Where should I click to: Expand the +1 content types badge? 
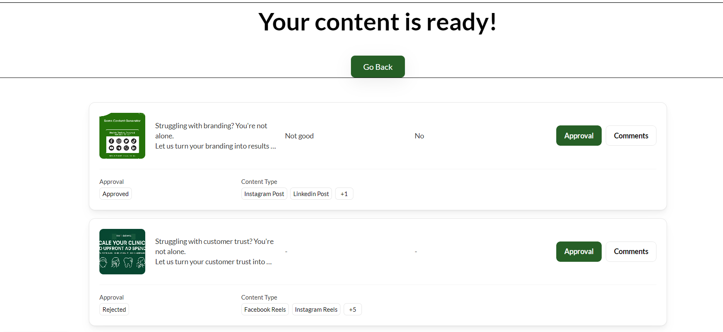[344, 194]
